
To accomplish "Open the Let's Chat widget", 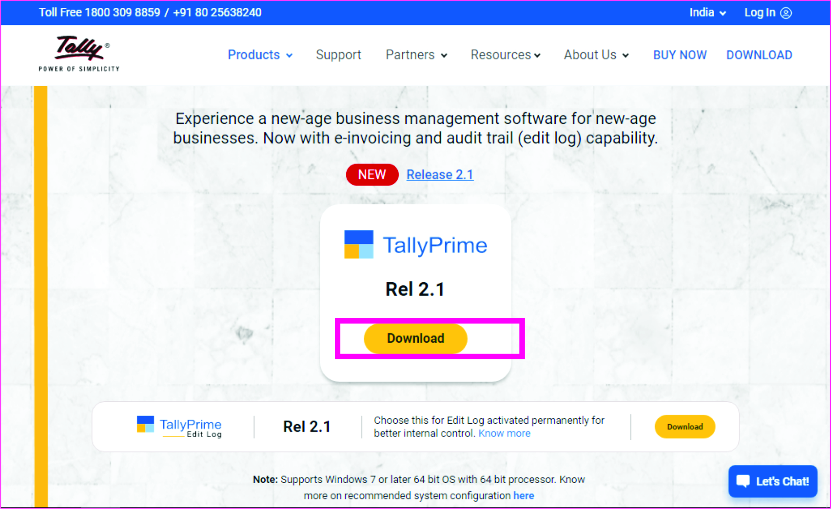I will (x=773, y=481).
